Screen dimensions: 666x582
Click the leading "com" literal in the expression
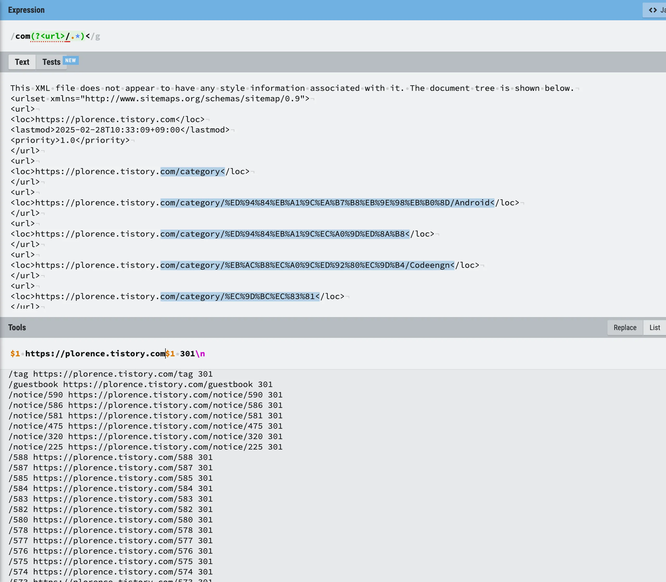pos(23,36)
